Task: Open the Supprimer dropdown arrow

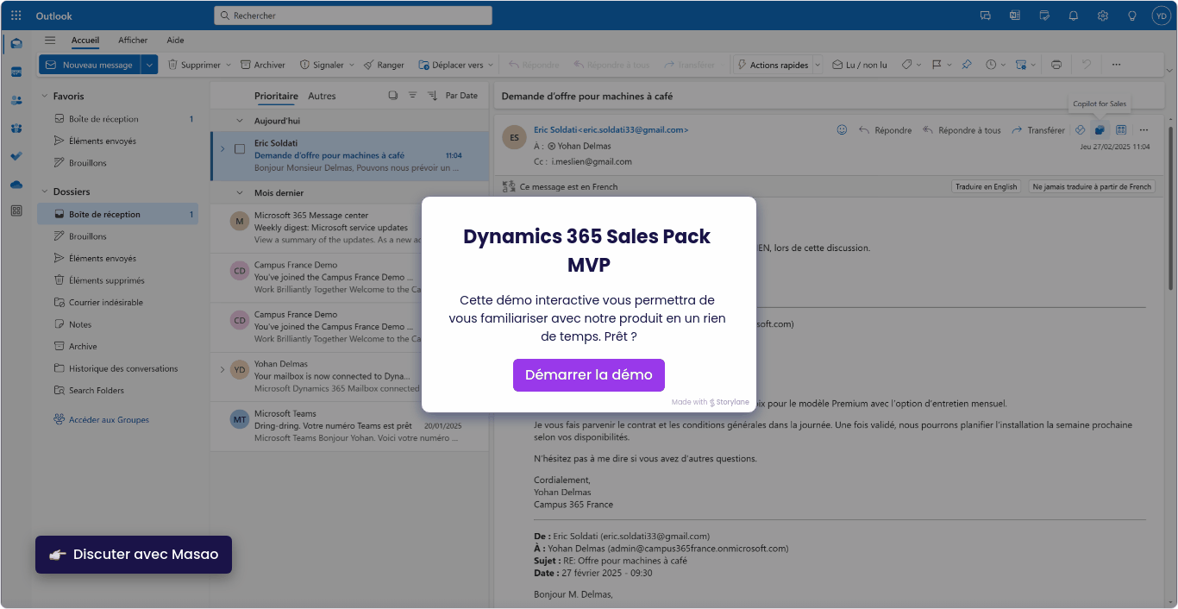Action: [229, 65]
